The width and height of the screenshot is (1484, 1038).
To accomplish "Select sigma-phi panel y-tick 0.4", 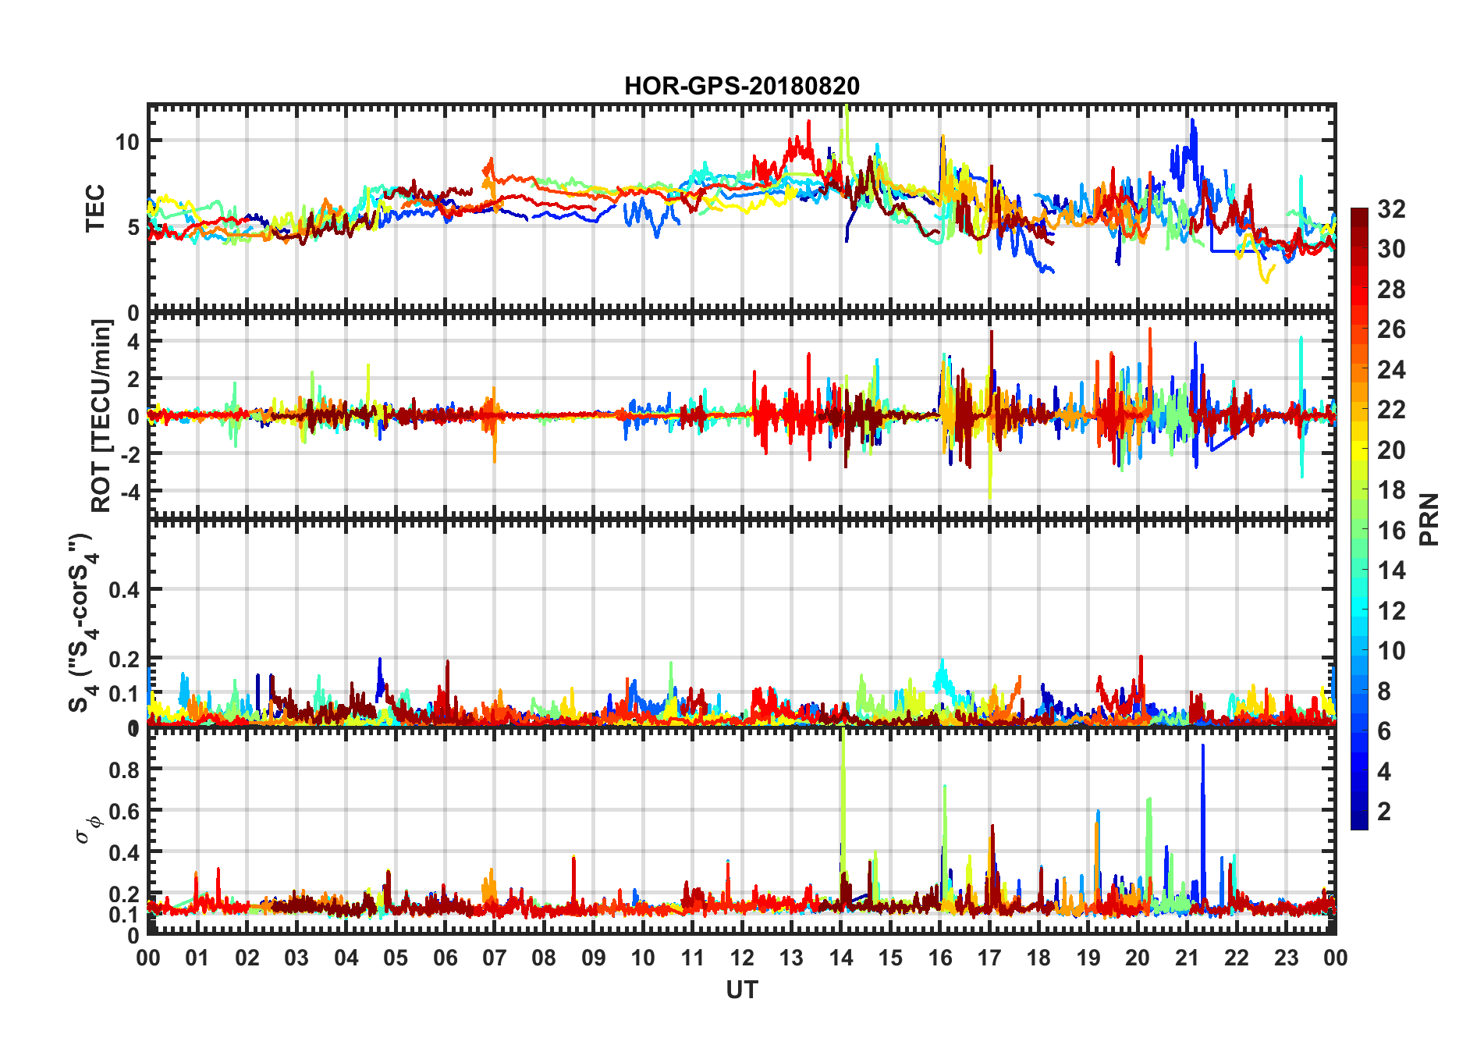I will 124,852.
